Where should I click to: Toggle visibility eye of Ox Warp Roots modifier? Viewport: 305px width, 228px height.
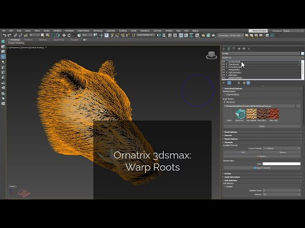(x=224, y=61)
